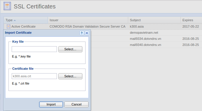Viewport: 202px width, 111px height.
Task: Click the SSL Certificates page icon
Action: 7,6
